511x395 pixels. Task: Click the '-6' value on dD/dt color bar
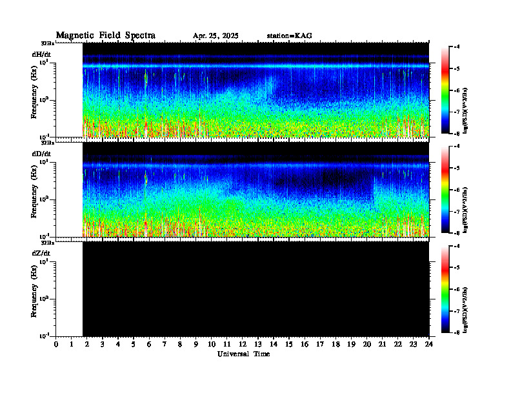point(457,190)
